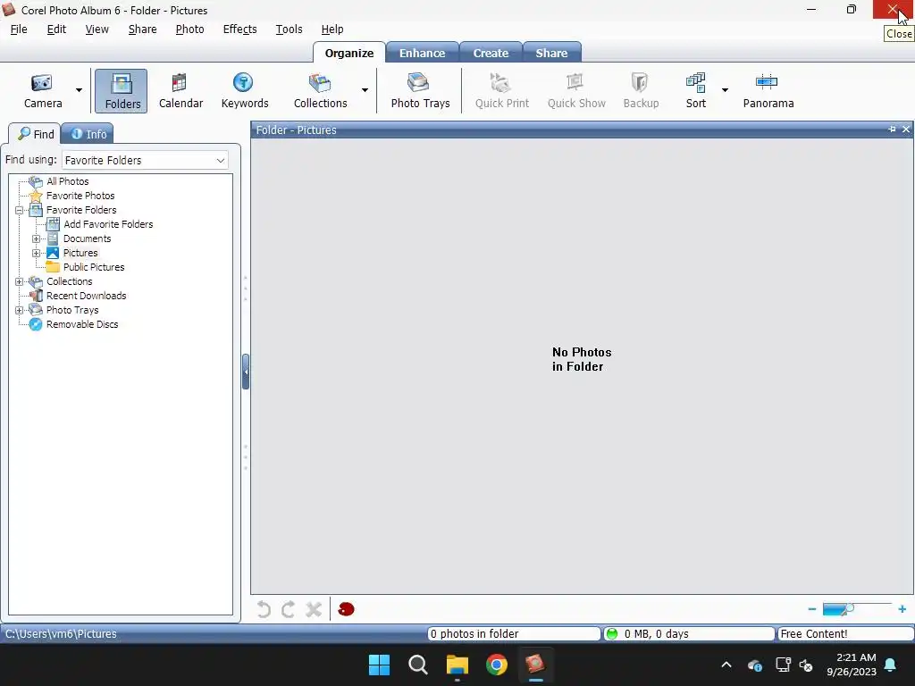
Task: Open File Explorer from the taskbar
Action: [457, 665]
